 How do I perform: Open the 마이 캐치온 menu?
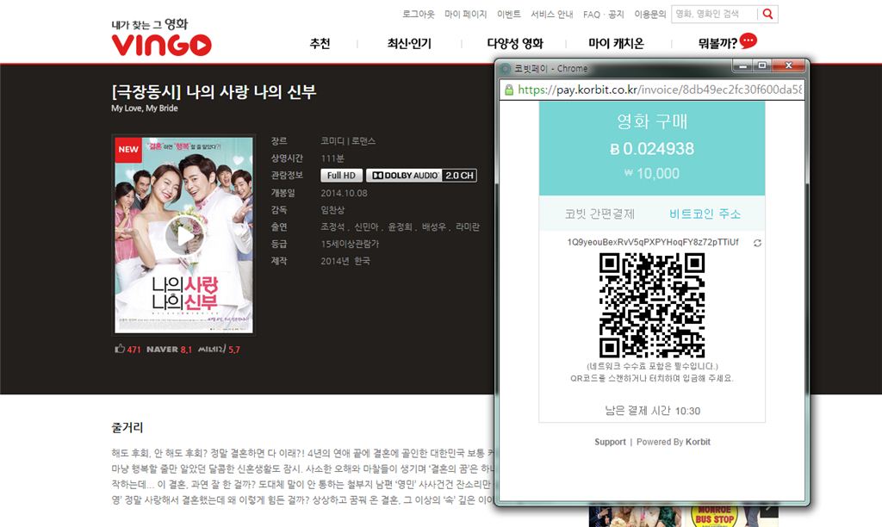tap(616, 44)
